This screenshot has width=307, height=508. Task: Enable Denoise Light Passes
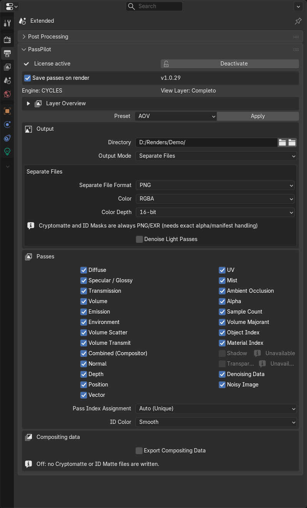click(139, 239)
